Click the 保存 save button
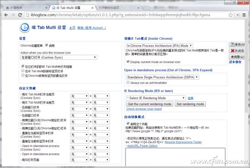The image size is (250, 168). [x=237, y=44]
